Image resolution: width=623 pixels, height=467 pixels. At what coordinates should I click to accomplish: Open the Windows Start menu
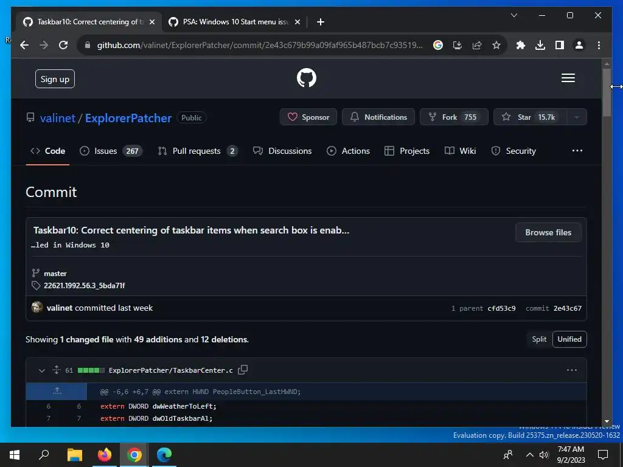coord(15,455)
